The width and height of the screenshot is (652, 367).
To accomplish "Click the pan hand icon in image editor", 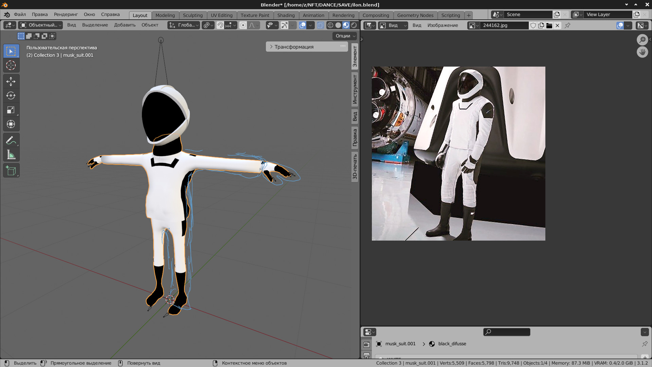I will coord(642,52).
